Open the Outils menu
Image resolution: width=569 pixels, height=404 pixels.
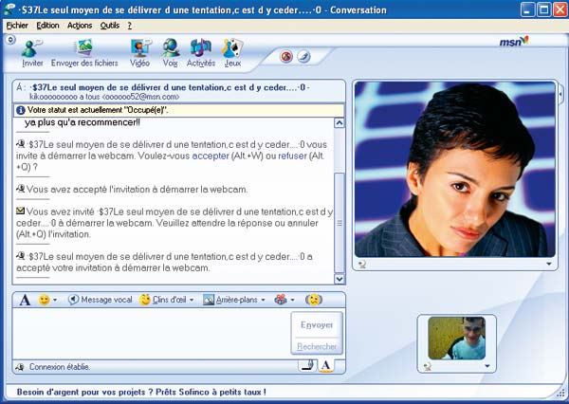click(109, 26)
